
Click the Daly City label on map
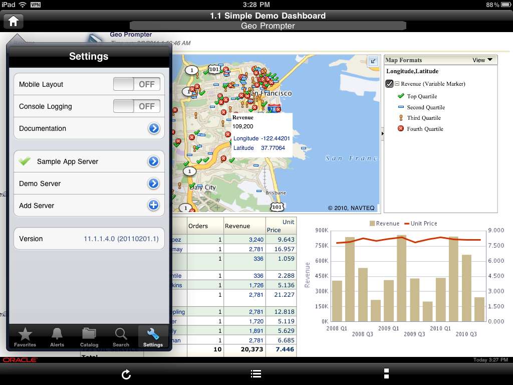203,187
